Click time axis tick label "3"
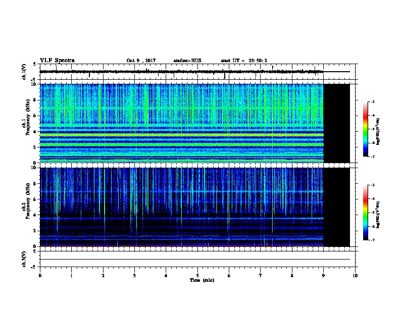 [134, 276]
